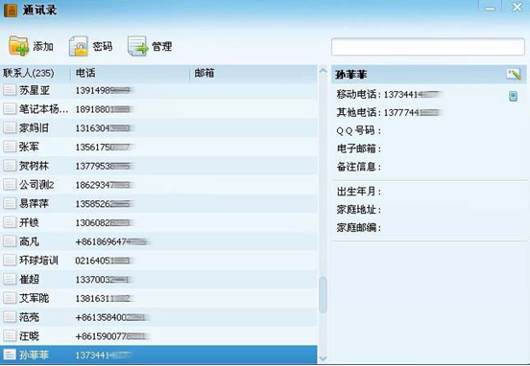Click the 孙菲菲 detail panel heading
This screenshot has width=530, height=366.
(x=350, y=74)
